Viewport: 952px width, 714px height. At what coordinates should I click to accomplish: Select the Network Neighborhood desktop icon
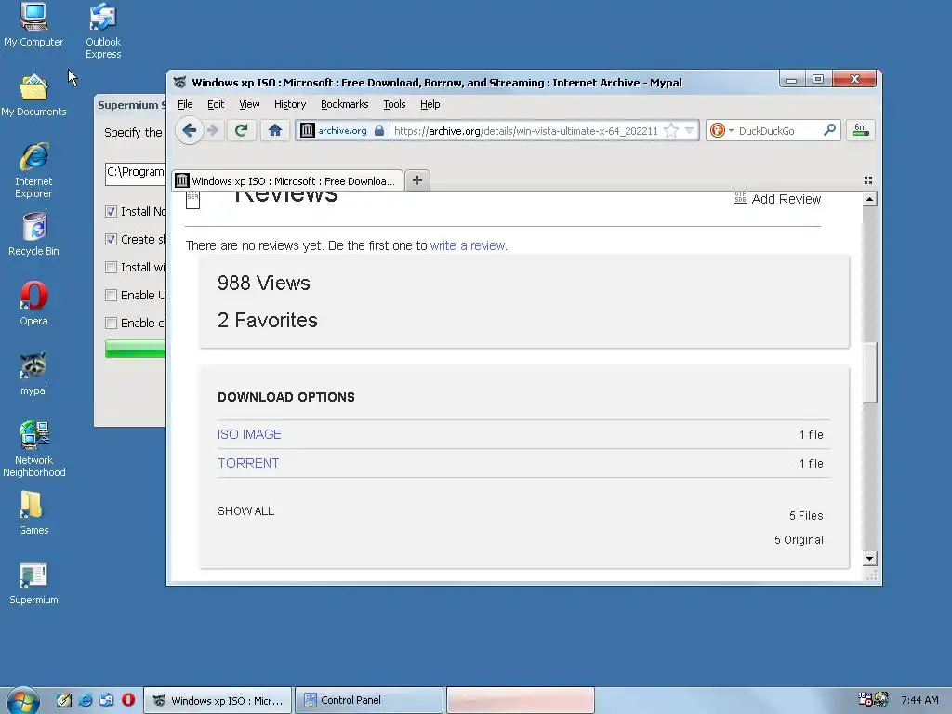[x=33, y=449]
